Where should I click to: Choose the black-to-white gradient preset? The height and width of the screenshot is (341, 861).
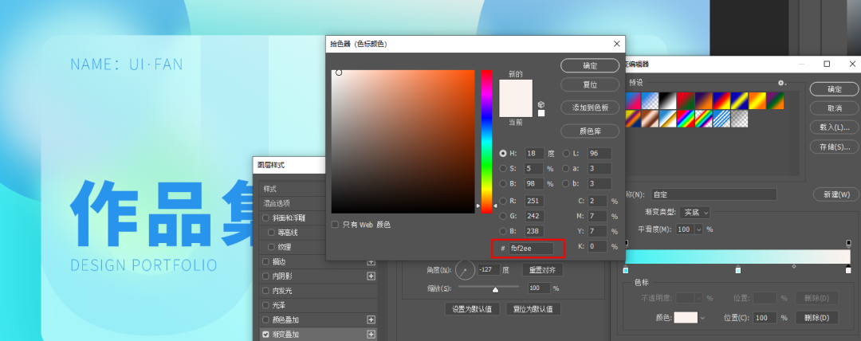668,100
